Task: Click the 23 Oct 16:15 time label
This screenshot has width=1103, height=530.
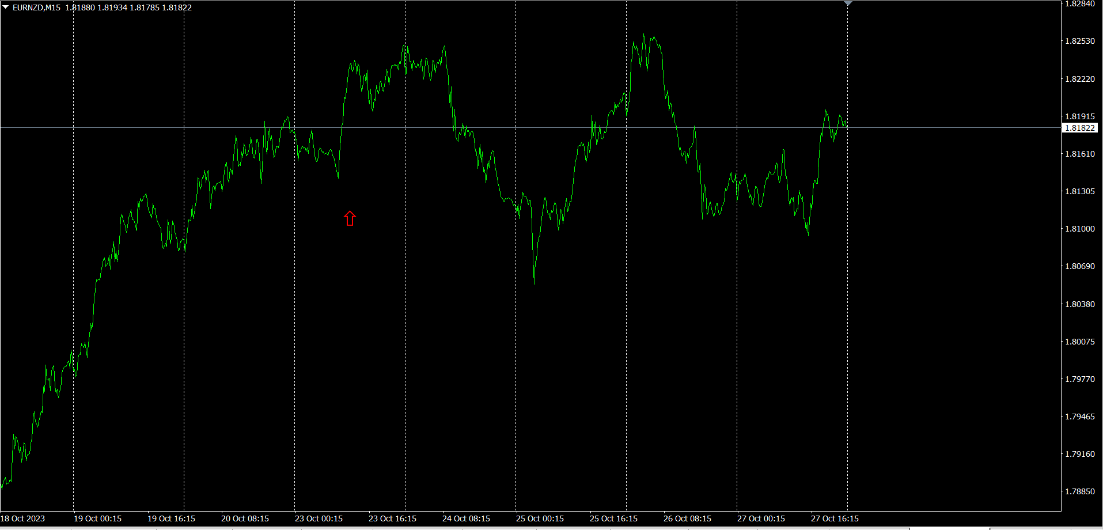Action: point(392,518)
